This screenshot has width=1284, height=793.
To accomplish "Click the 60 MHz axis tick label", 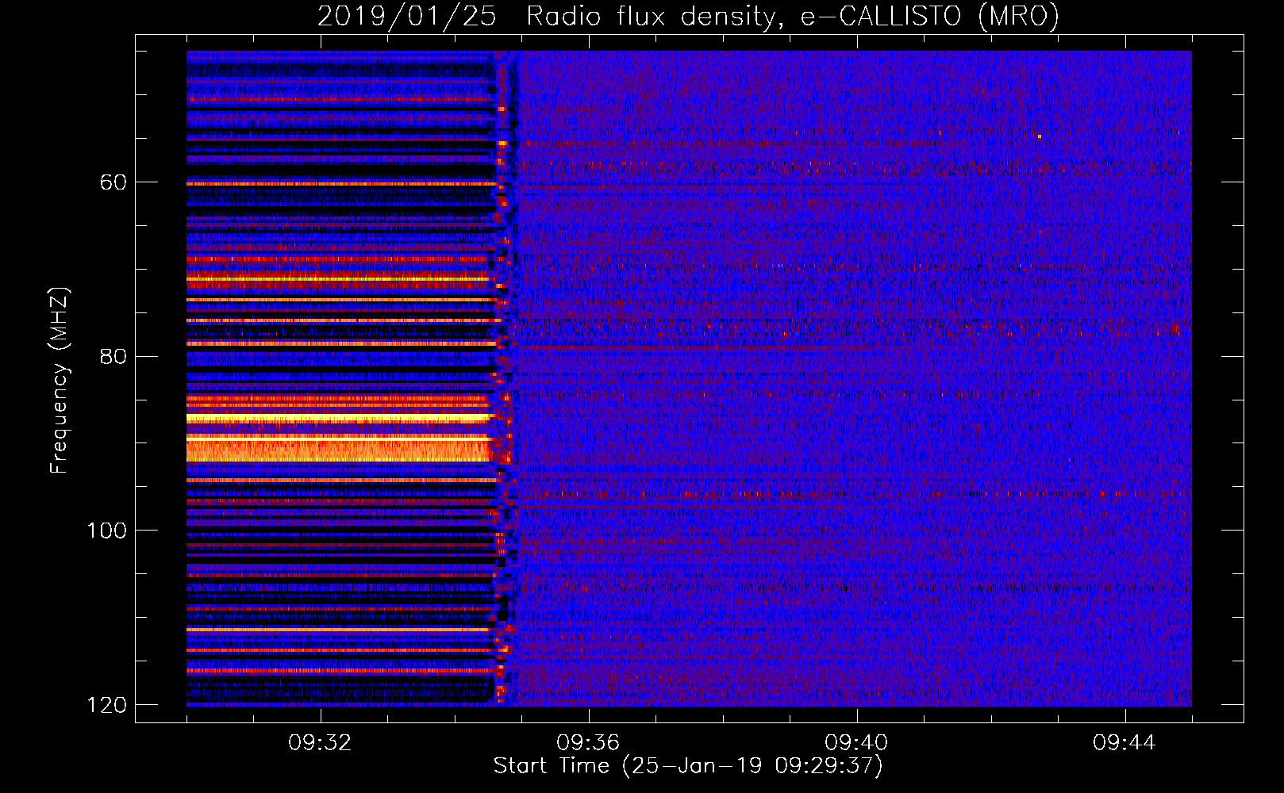I will click(113, 182).
